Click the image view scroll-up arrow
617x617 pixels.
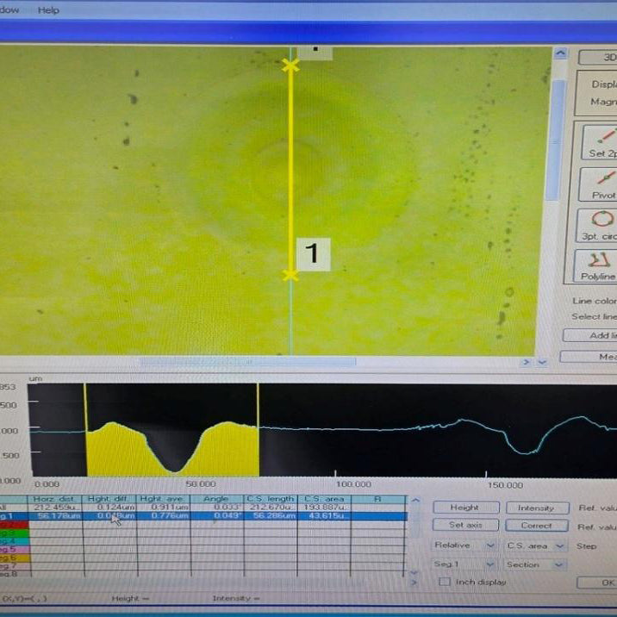(561, 53)
